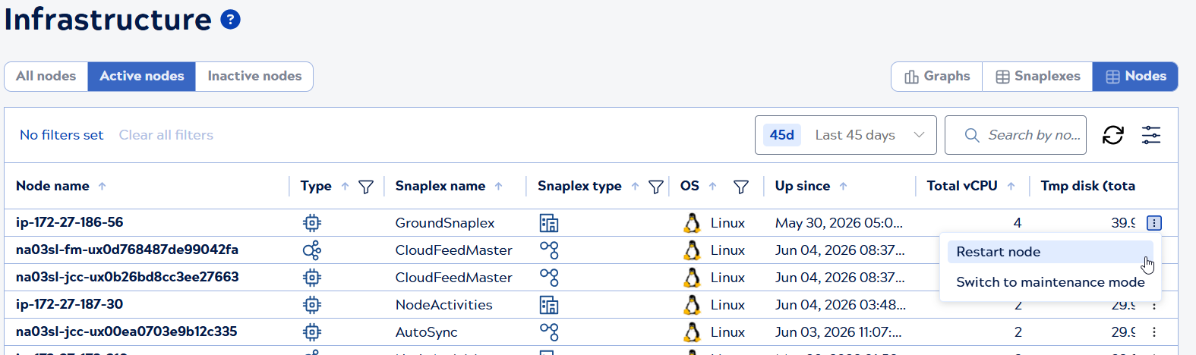Open node na03sl-jcc-ux0b26bd8cc3ee27663
Screen dimensions: 1196x355
click(x=128, y=277)
